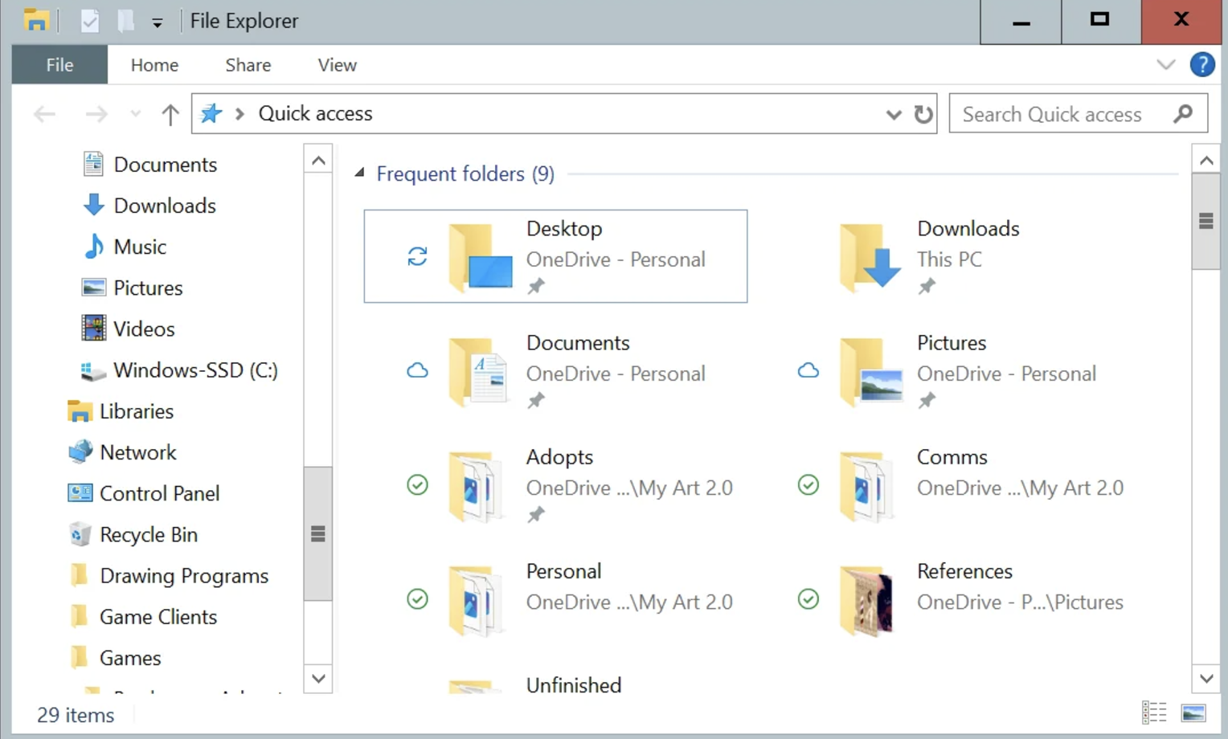The image size is (1228, 739).
Task: Open the Customize Quick Access Toolbar menu
Action: [x=158, y=22]
